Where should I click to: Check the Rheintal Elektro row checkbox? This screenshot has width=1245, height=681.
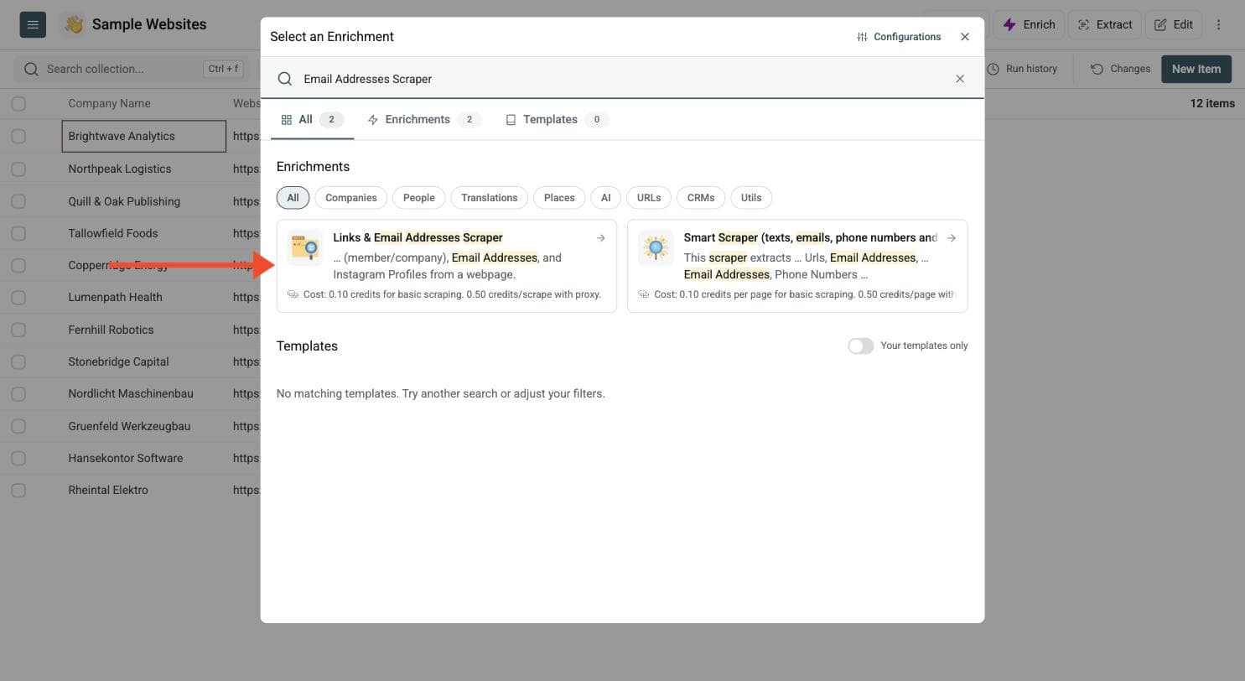click(18, 491)
